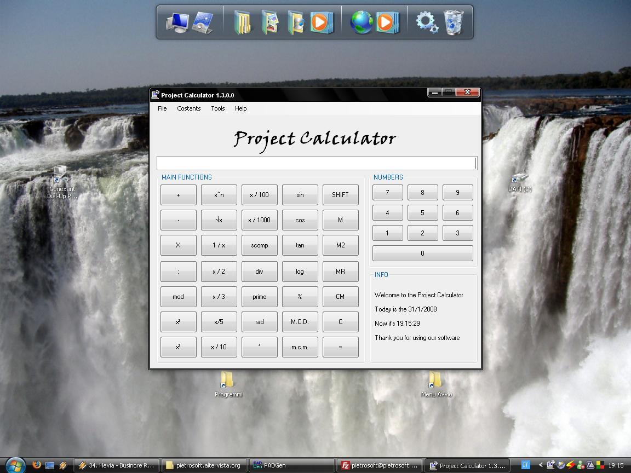Open the Tools menu

point(217,108)
